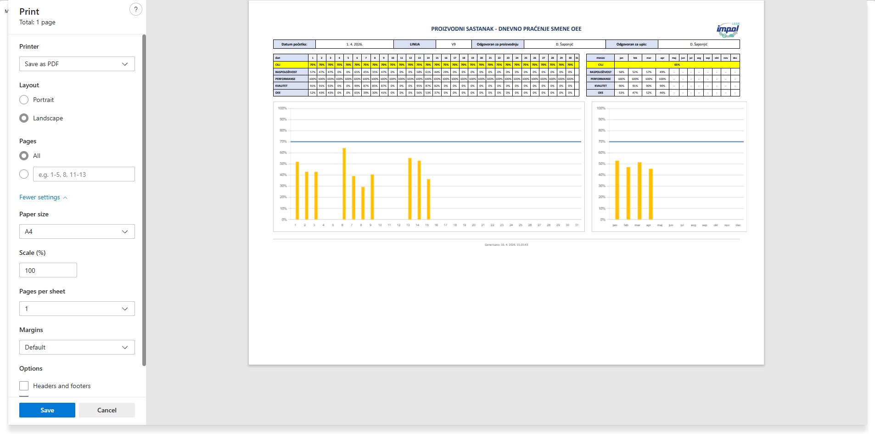Click the print settings panel scrollbar

(144, 200)
